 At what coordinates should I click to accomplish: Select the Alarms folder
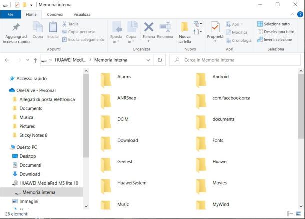116,79
